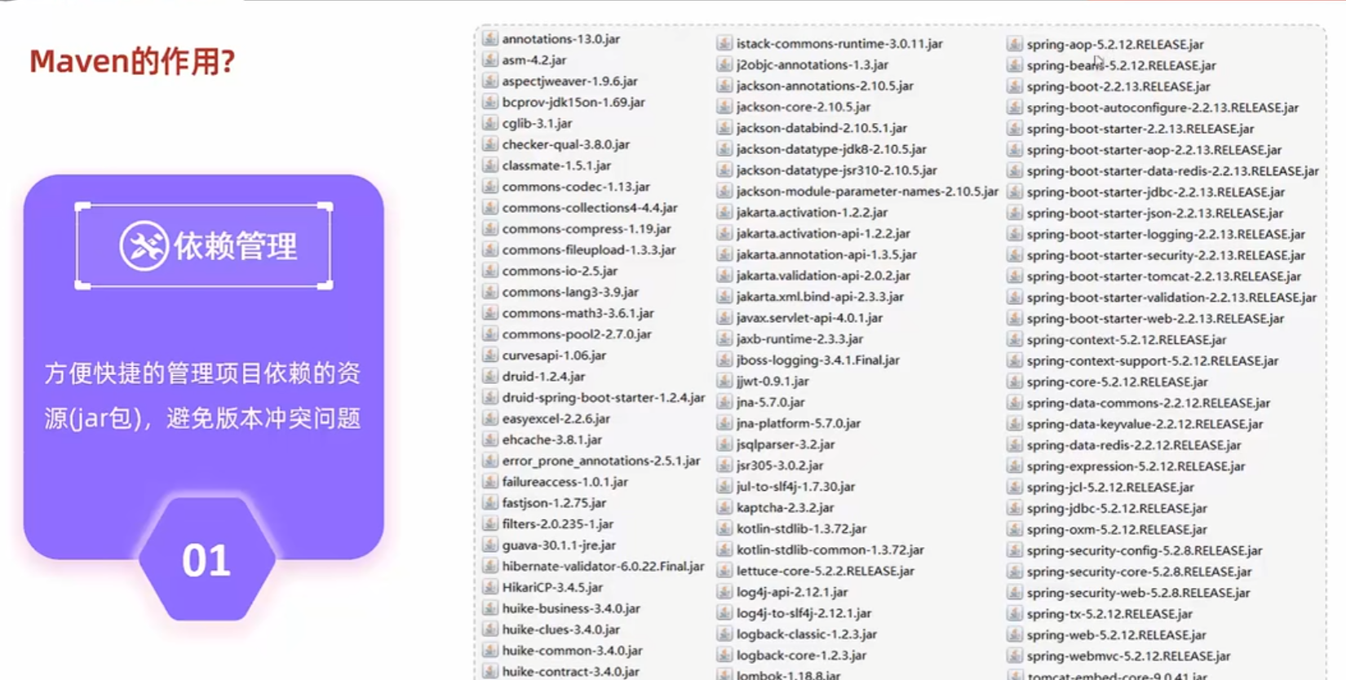Viewport: 1346px width, 680px height.
Task: Select file failureaccess-1.0.1.jar
Action: [565, 482]
